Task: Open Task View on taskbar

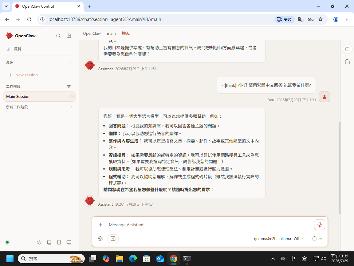Action: coord(92,259)
